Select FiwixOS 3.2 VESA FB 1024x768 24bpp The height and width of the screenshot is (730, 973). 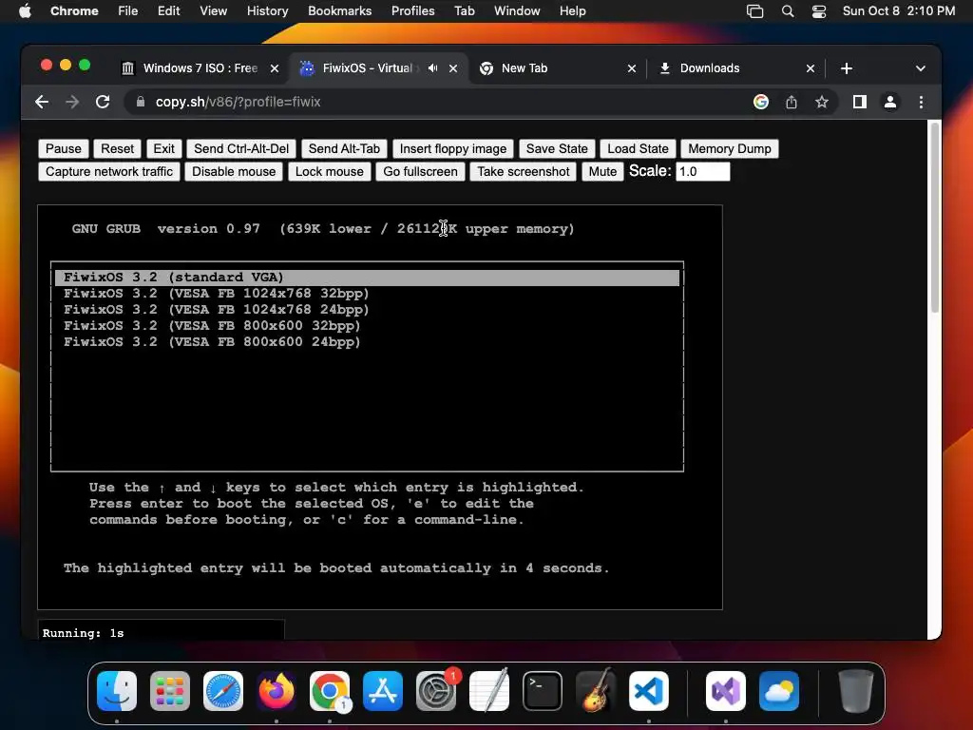click(x=216, y=309)
